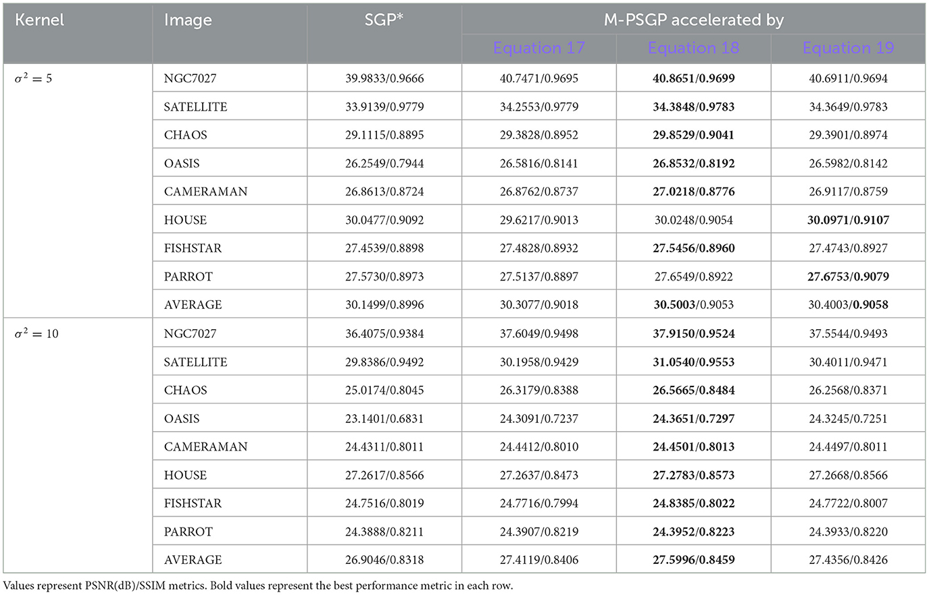Screen dimensions: 929x595
Task: Click CAMERAMAN label in σ² = 5 section
Action: (205, 192)
